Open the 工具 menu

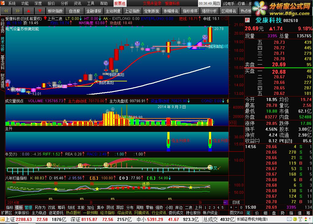pyautogui.click(x=91, y=3)
